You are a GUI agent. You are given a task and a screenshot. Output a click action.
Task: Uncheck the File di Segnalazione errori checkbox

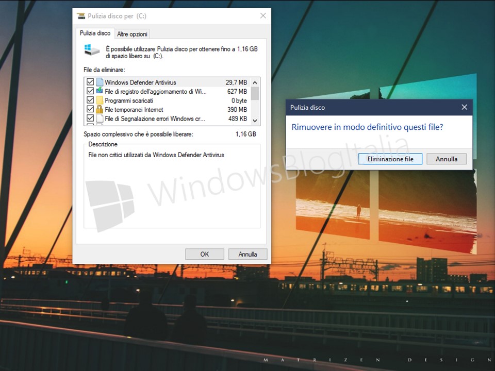pyautogui.click(x=91, y=119)
